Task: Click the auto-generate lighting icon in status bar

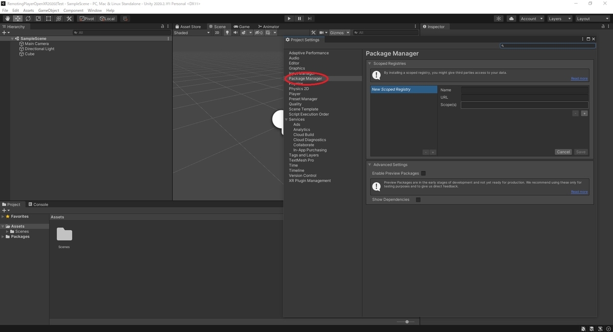Action: pyautogui.click(x=600, y=328)
